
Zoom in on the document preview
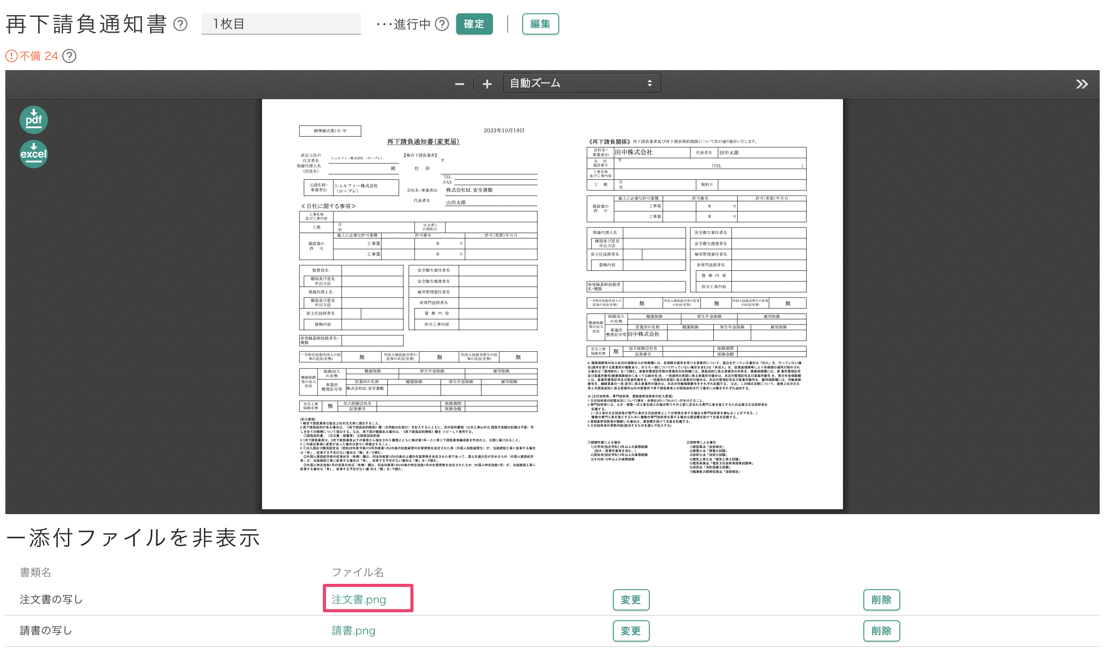tap(487, 83)
